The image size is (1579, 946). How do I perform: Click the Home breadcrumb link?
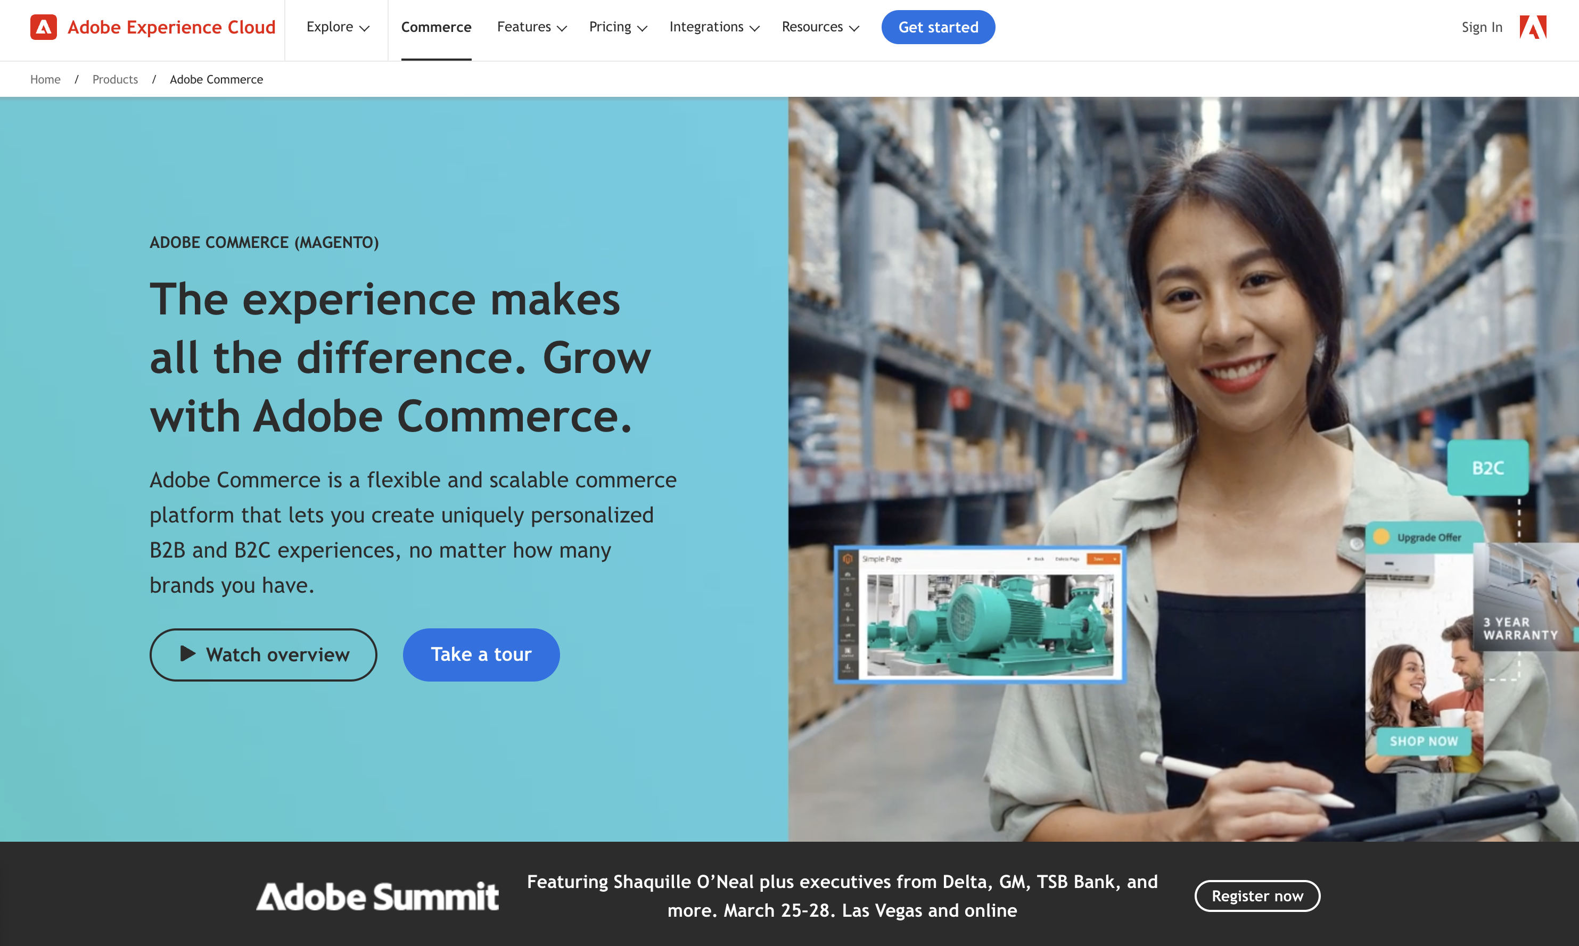tap(44, 79)
